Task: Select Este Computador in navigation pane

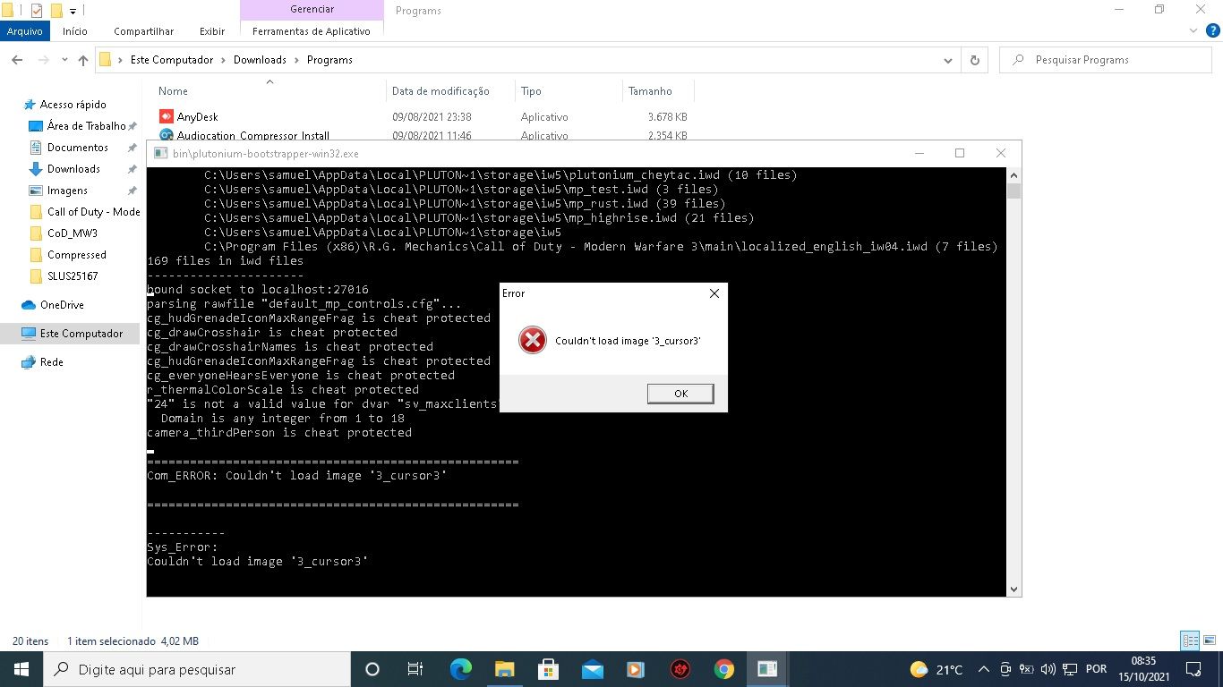Action: [x=81, y=334]
